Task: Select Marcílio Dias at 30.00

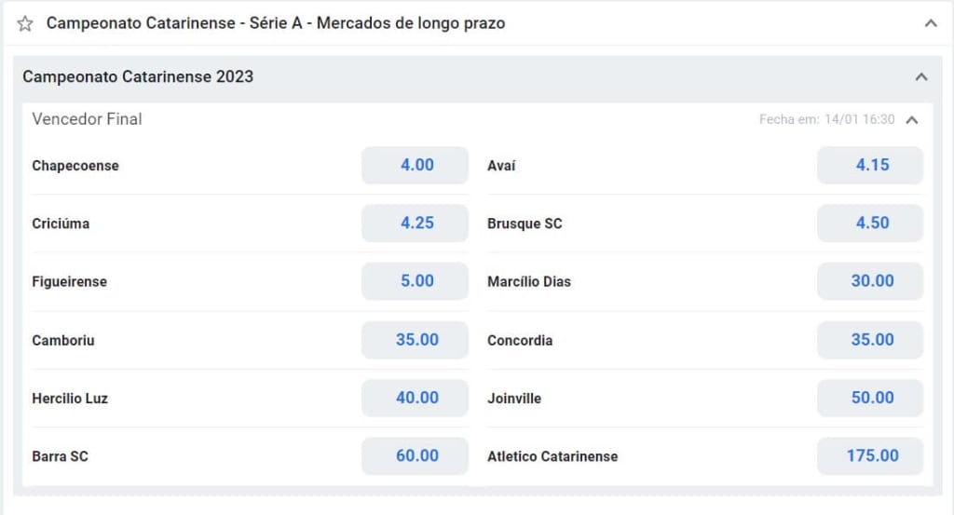Action: (x=870, y=281)
